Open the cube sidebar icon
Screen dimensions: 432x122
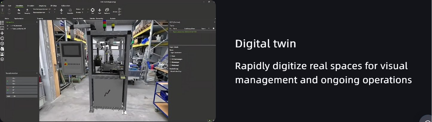click(2, 44)
